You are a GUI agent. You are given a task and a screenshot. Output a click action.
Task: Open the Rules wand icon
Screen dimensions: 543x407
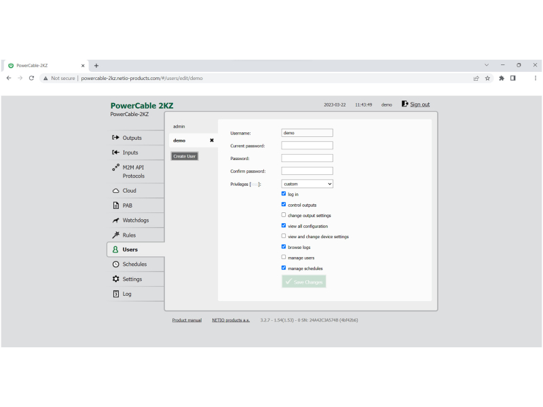point(115,235)
